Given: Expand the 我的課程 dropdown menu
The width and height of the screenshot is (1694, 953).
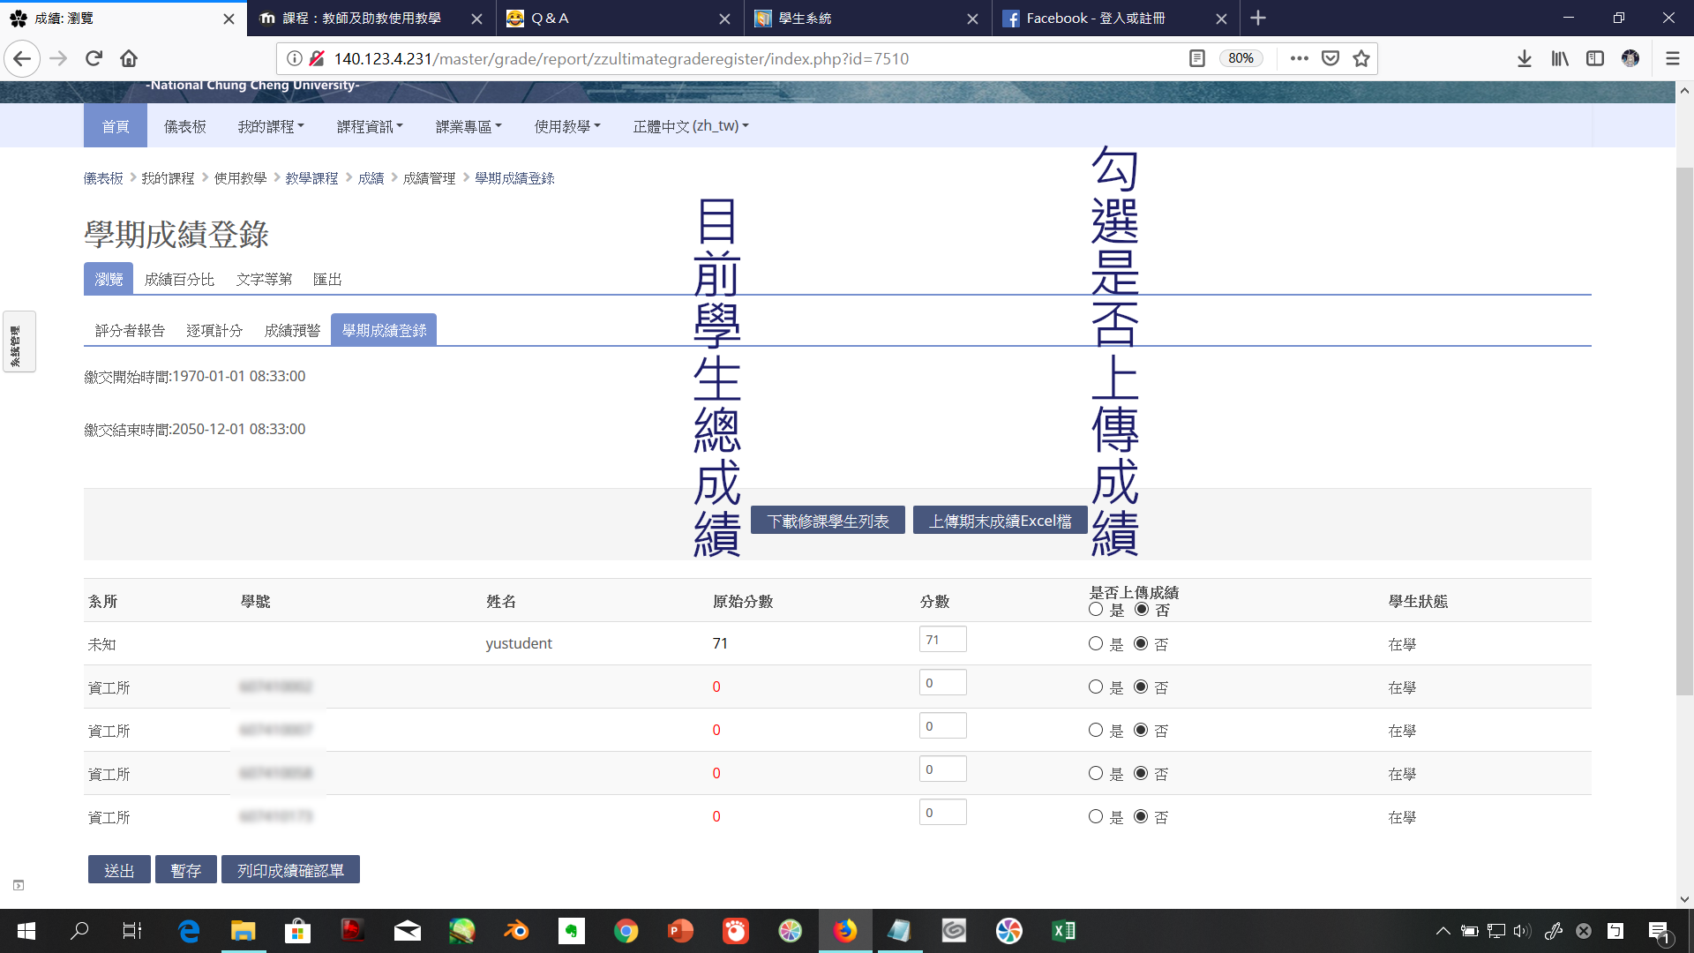Looking at the screenshot, I should coord(270,125).
